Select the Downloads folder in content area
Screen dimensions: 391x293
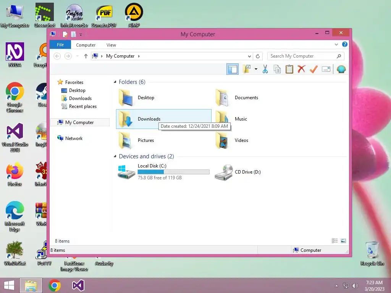[x=163, y=119]
